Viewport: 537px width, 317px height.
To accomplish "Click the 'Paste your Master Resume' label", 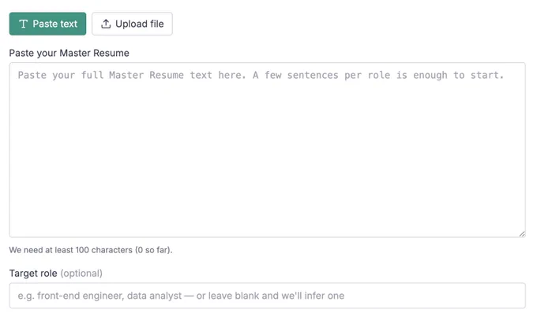I will [69, 53].
